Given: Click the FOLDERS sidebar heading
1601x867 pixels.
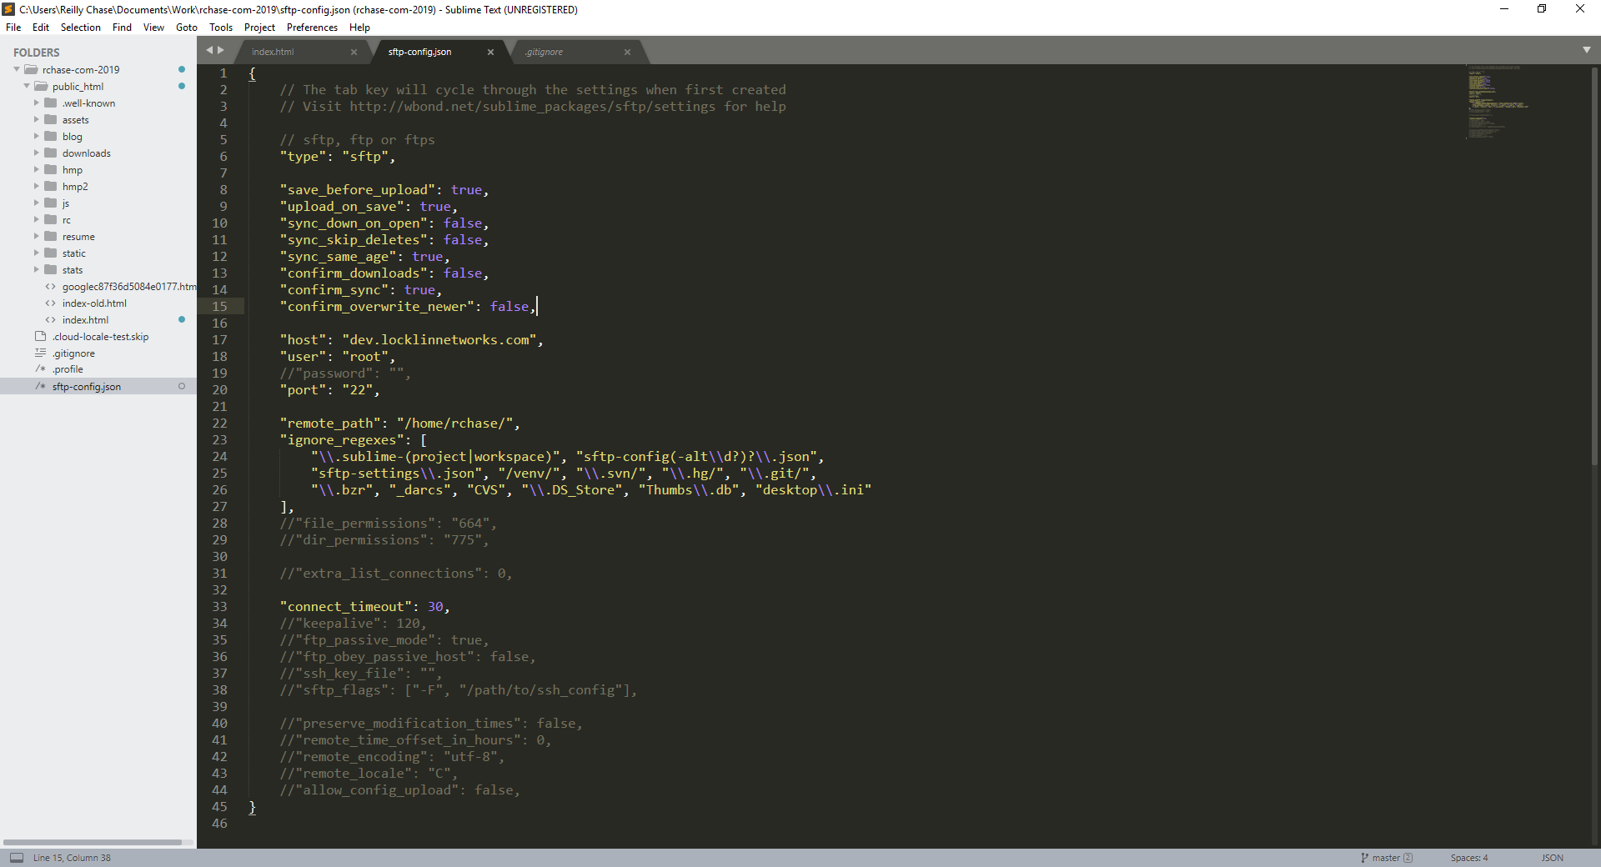Looking at the screenshot, I should tap(37, 53).
